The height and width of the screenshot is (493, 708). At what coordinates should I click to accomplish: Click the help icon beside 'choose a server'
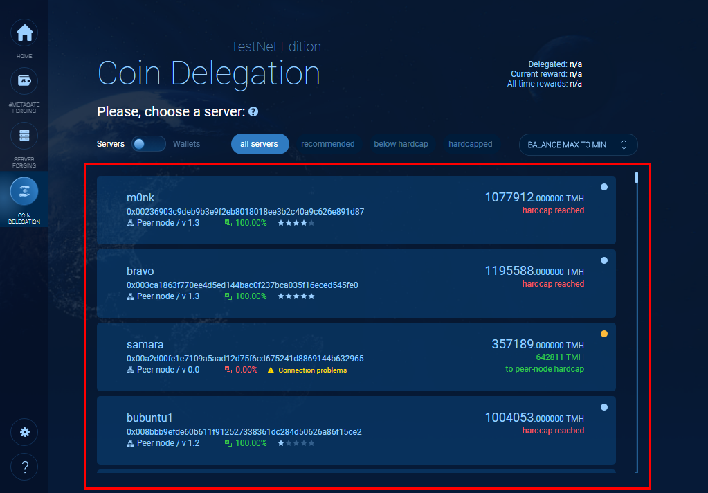pyautogui.click(x=253, y=111)
